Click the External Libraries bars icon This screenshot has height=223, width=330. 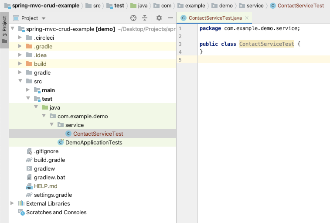click(x=21, y=203)
